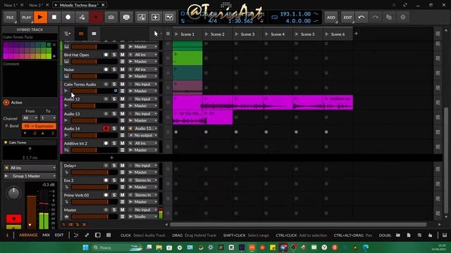Viewport: 451px width, 253px height.
Task: Open the ADD menu
Action: pos(331,17)
